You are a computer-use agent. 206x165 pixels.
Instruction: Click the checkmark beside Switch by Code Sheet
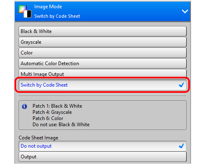point(181,85)
